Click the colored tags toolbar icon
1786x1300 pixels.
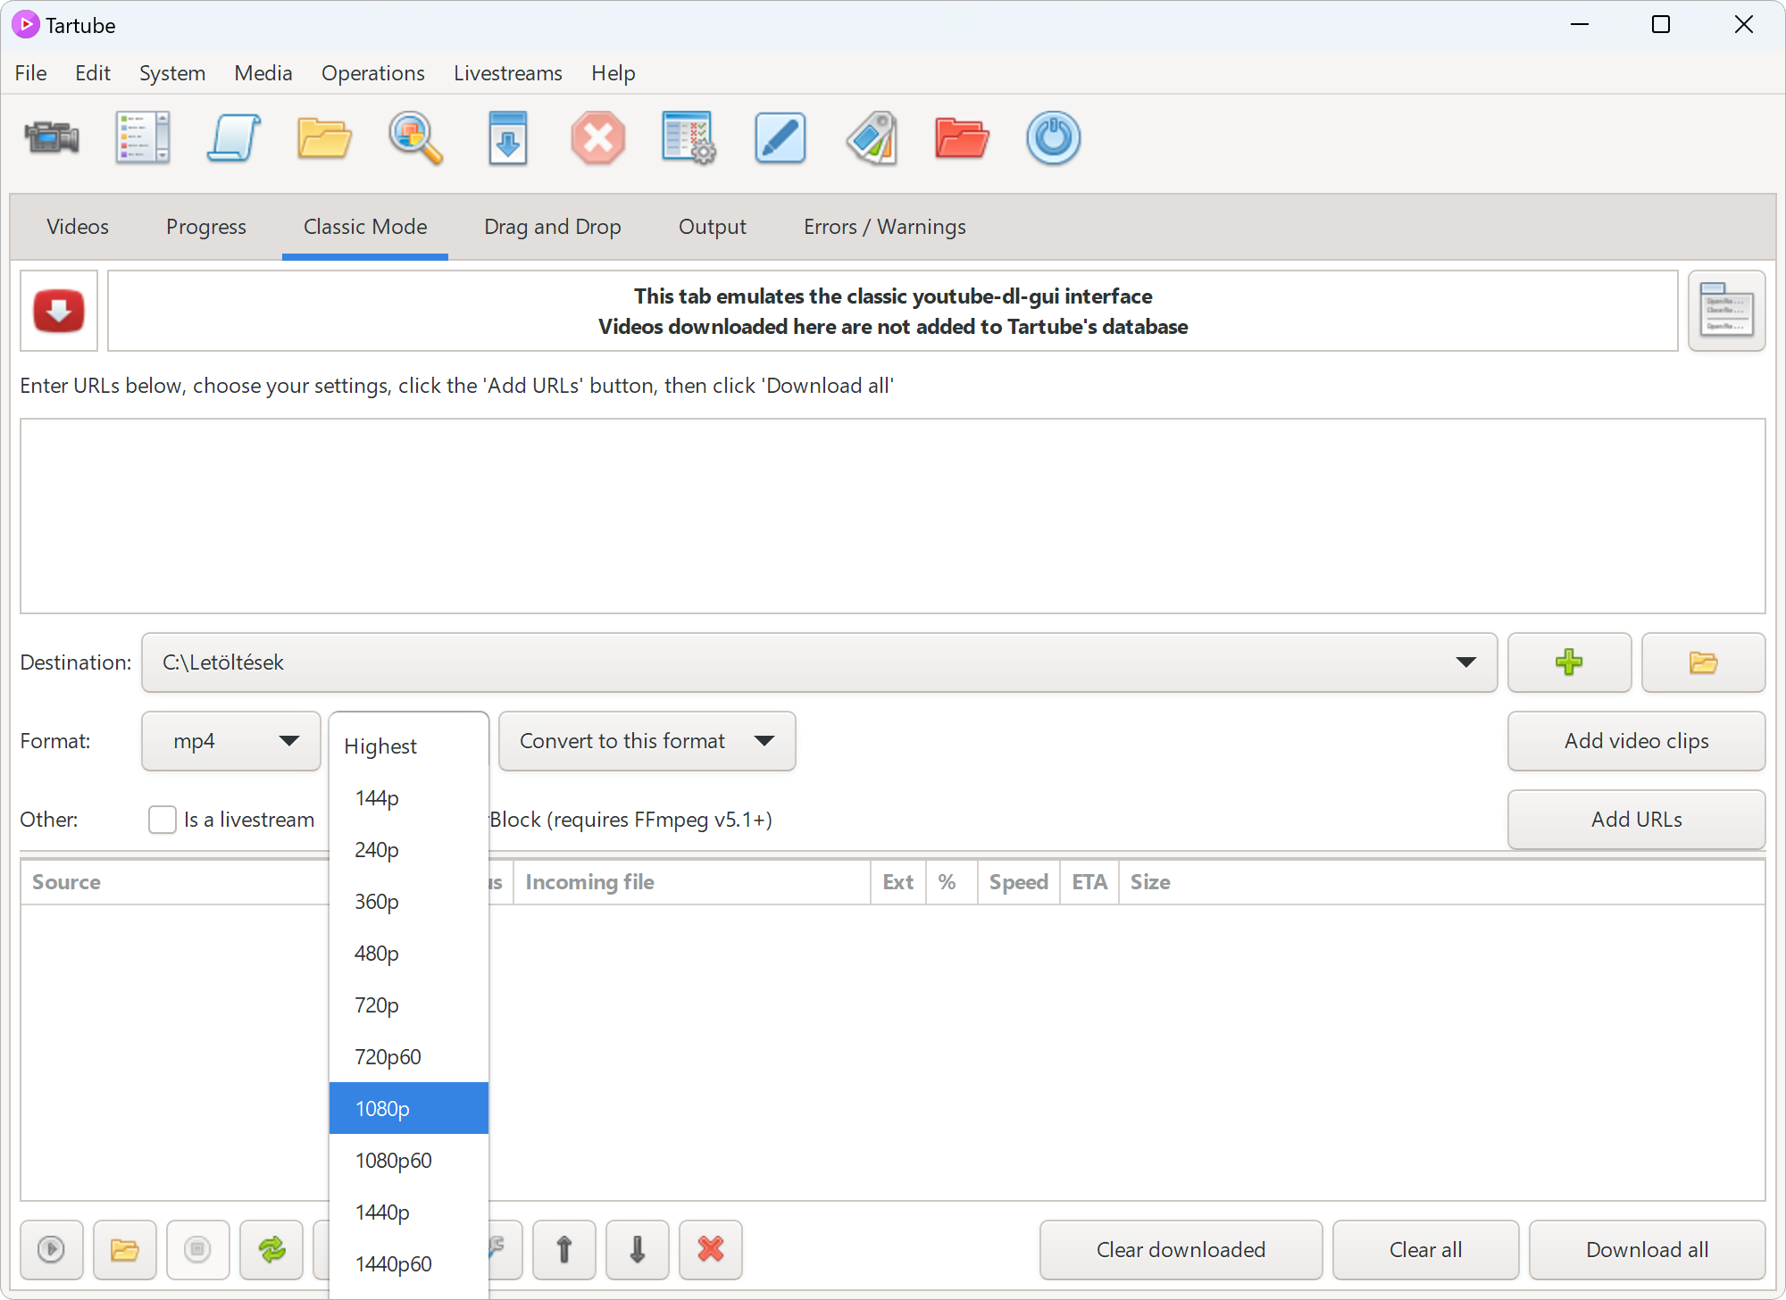pos(872,138)
